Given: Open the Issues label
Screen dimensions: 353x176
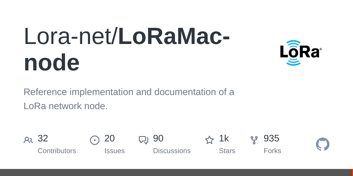Looking at the screenshot, I should click(x=114, y=151).
